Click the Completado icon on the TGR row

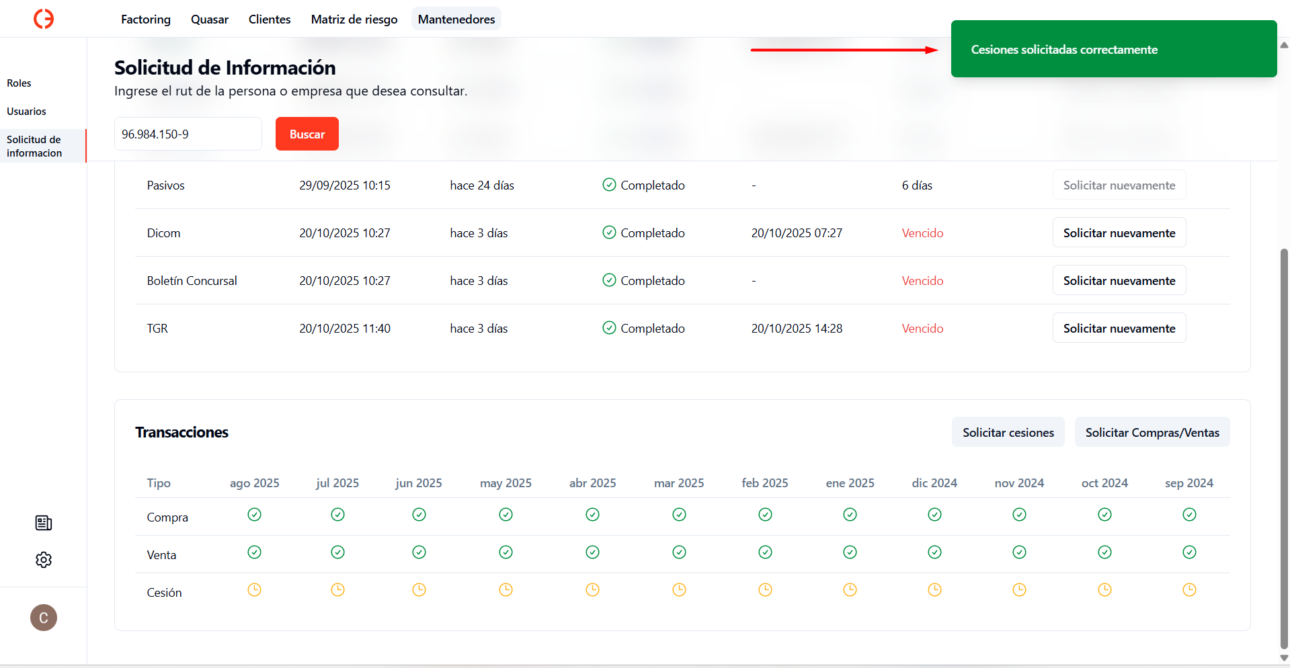(609, 327)
